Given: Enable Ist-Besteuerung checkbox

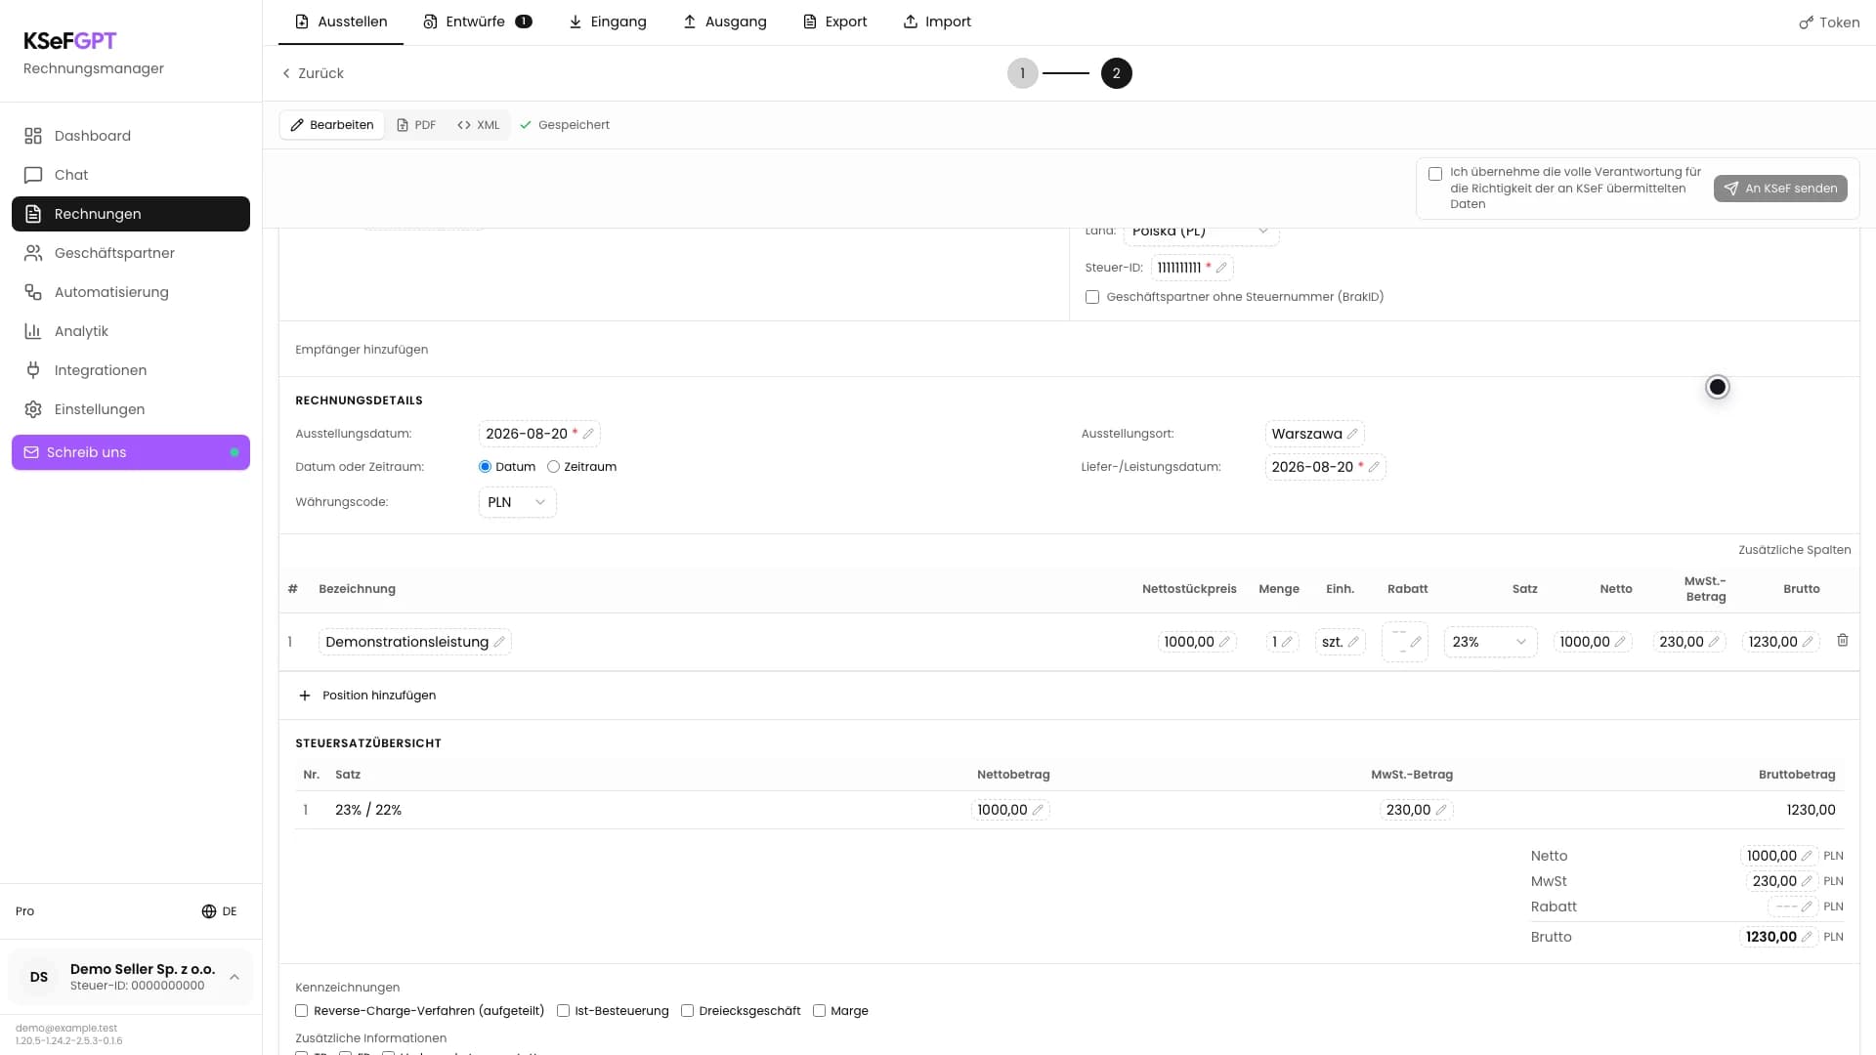Looking at the screenshot, I should click(563, 1011).
